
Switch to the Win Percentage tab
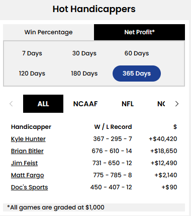(x=48, y=32)
